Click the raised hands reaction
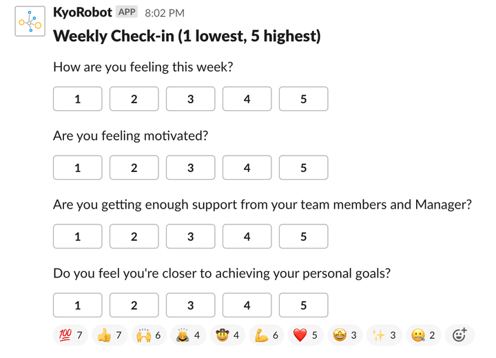The image size is (496, 358). 149,335
